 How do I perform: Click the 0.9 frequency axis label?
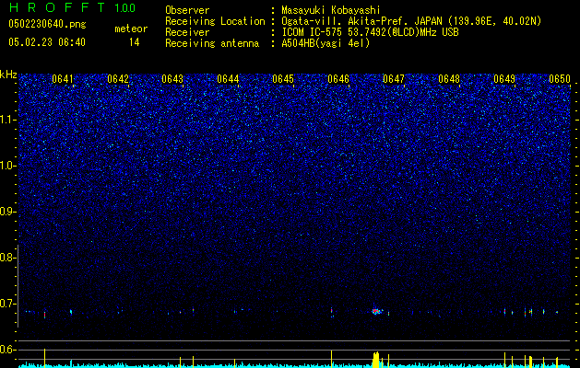pos(6,212)
